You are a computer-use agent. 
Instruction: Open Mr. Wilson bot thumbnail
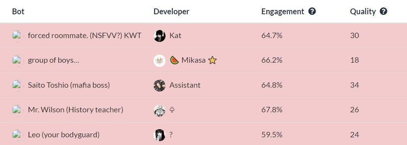point(17,110)
